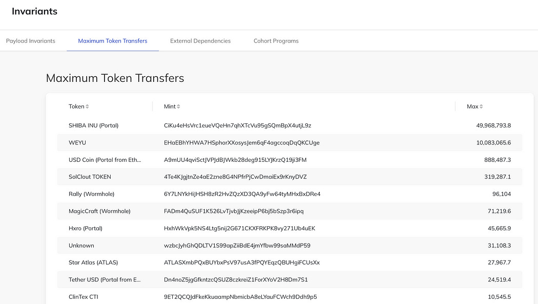The image size is (538, 304).
Task: Select the MagicCraft (Wormhole) token cell
Action: [x=99, y=211]
